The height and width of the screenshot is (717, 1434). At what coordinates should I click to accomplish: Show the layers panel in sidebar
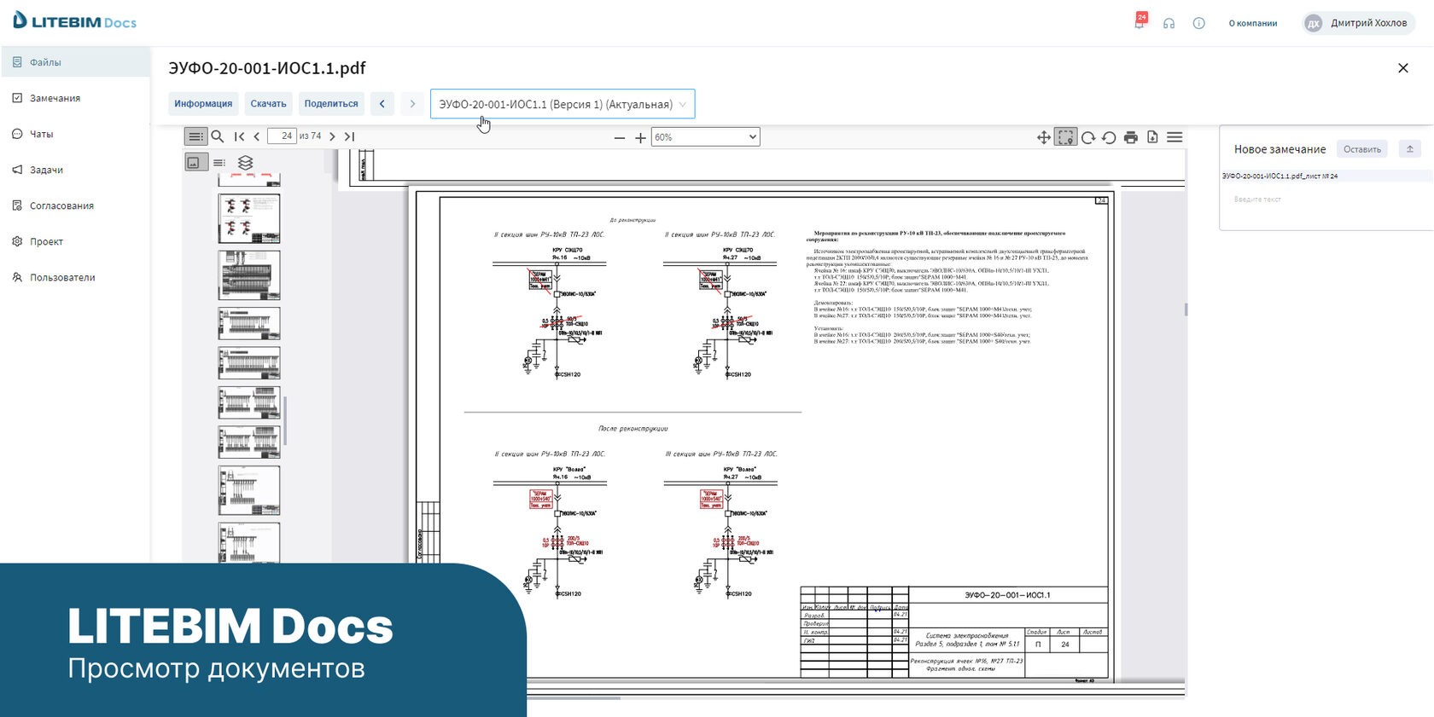pos(245,162)
